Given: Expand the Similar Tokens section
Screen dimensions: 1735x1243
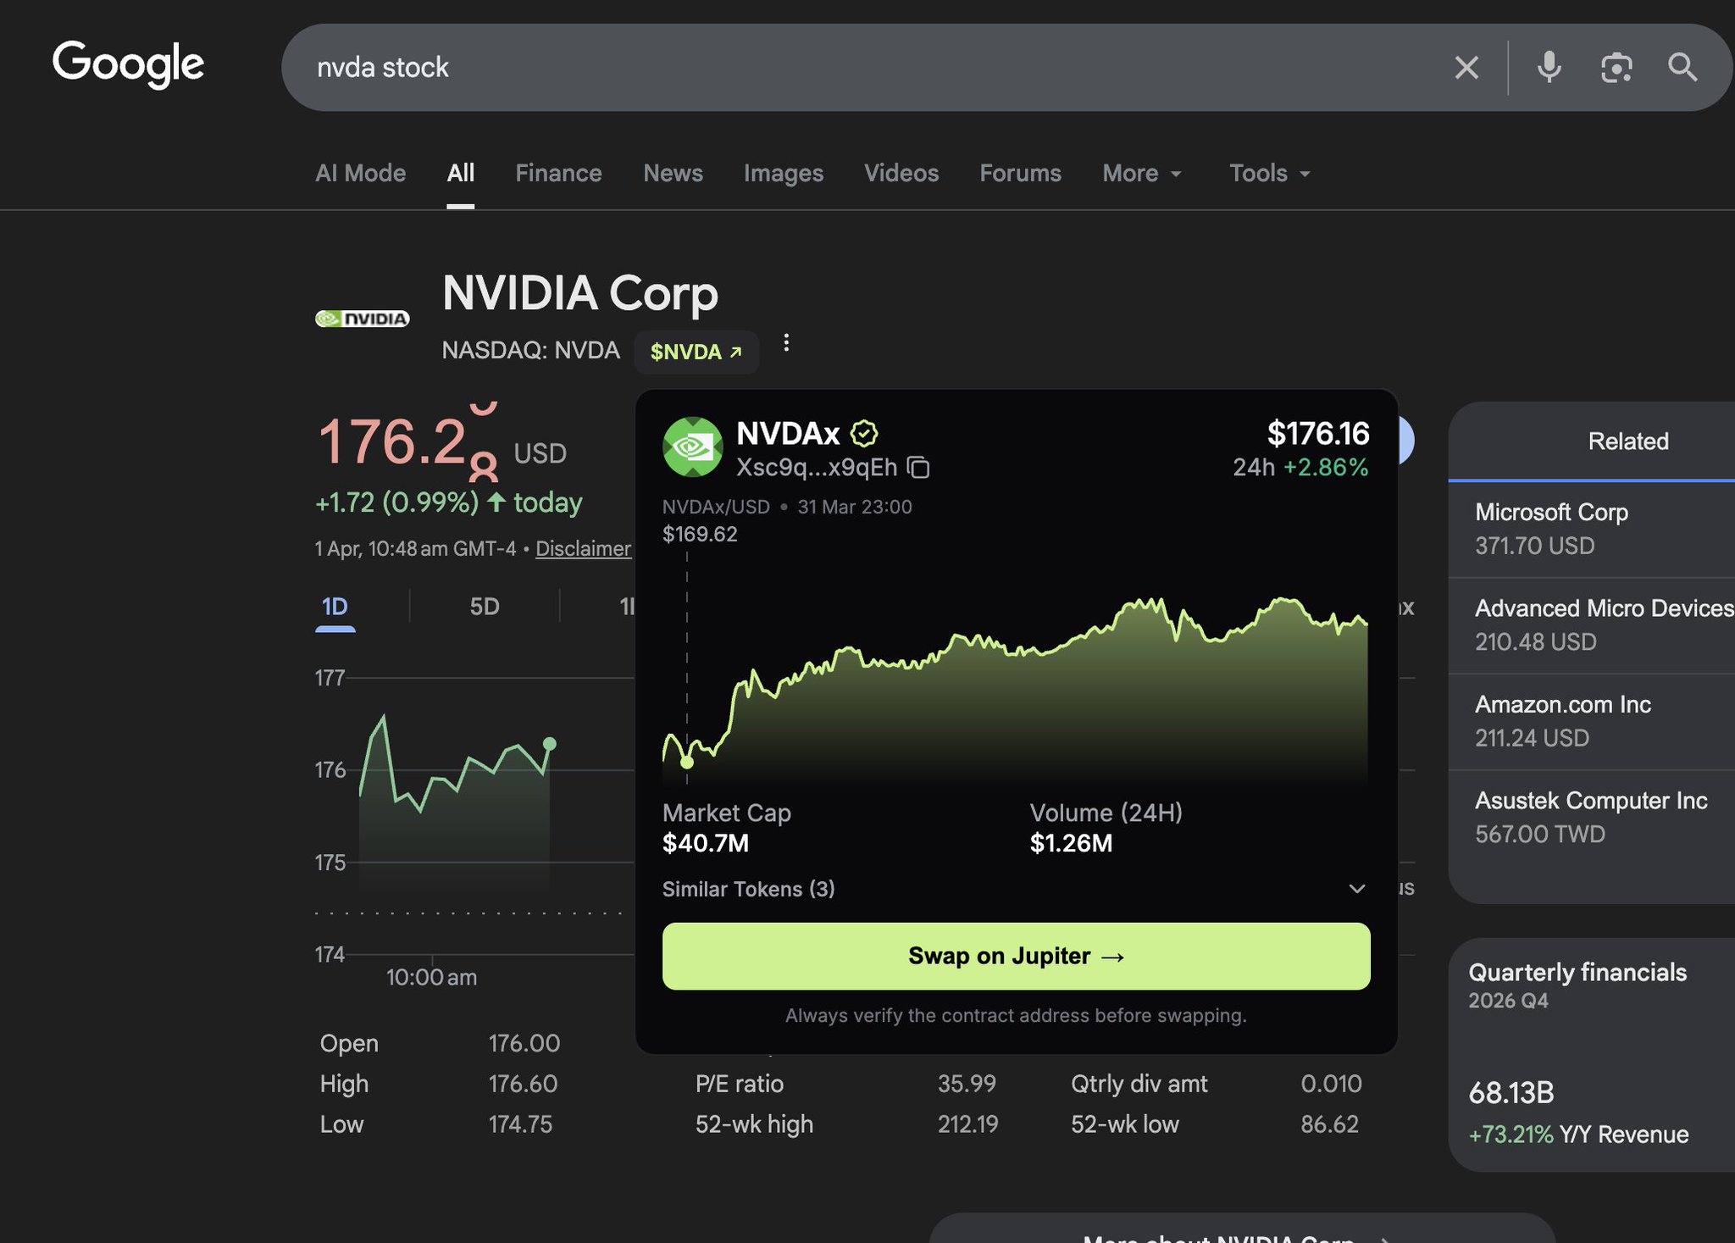Looking at the screenshot, I should [1355, 889].
